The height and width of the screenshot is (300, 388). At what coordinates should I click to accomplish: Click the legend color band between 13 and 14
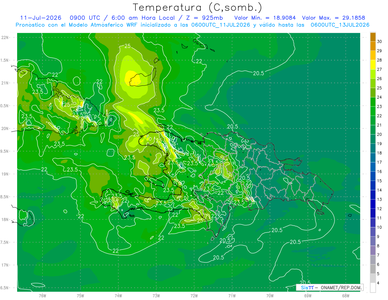373,195
